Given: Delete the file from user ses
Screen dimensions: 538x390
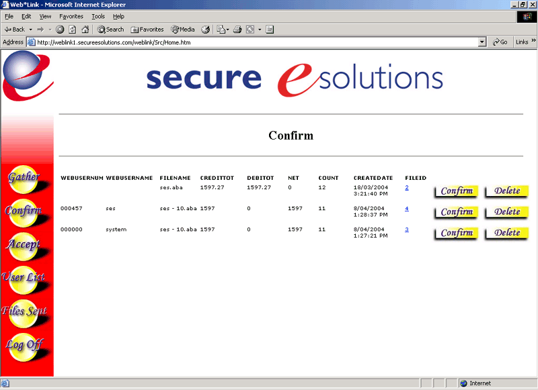Looking at the screenshot, I should 506,212.
